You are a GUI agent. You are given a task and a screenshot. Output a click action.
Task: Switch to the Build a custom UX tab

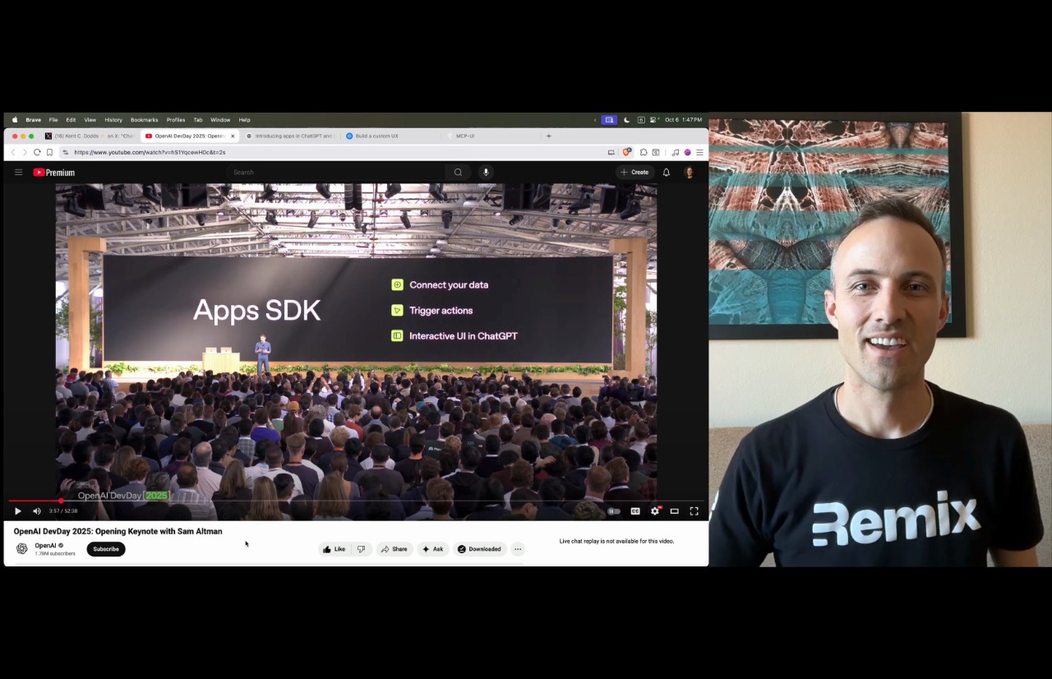[376, 136]
